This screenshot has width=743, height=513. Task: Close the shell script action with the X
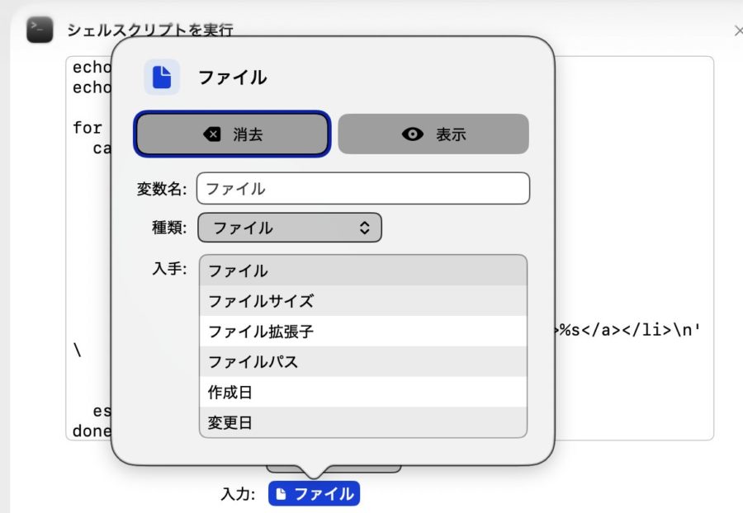pyautogui.click(x=738, y=31)
